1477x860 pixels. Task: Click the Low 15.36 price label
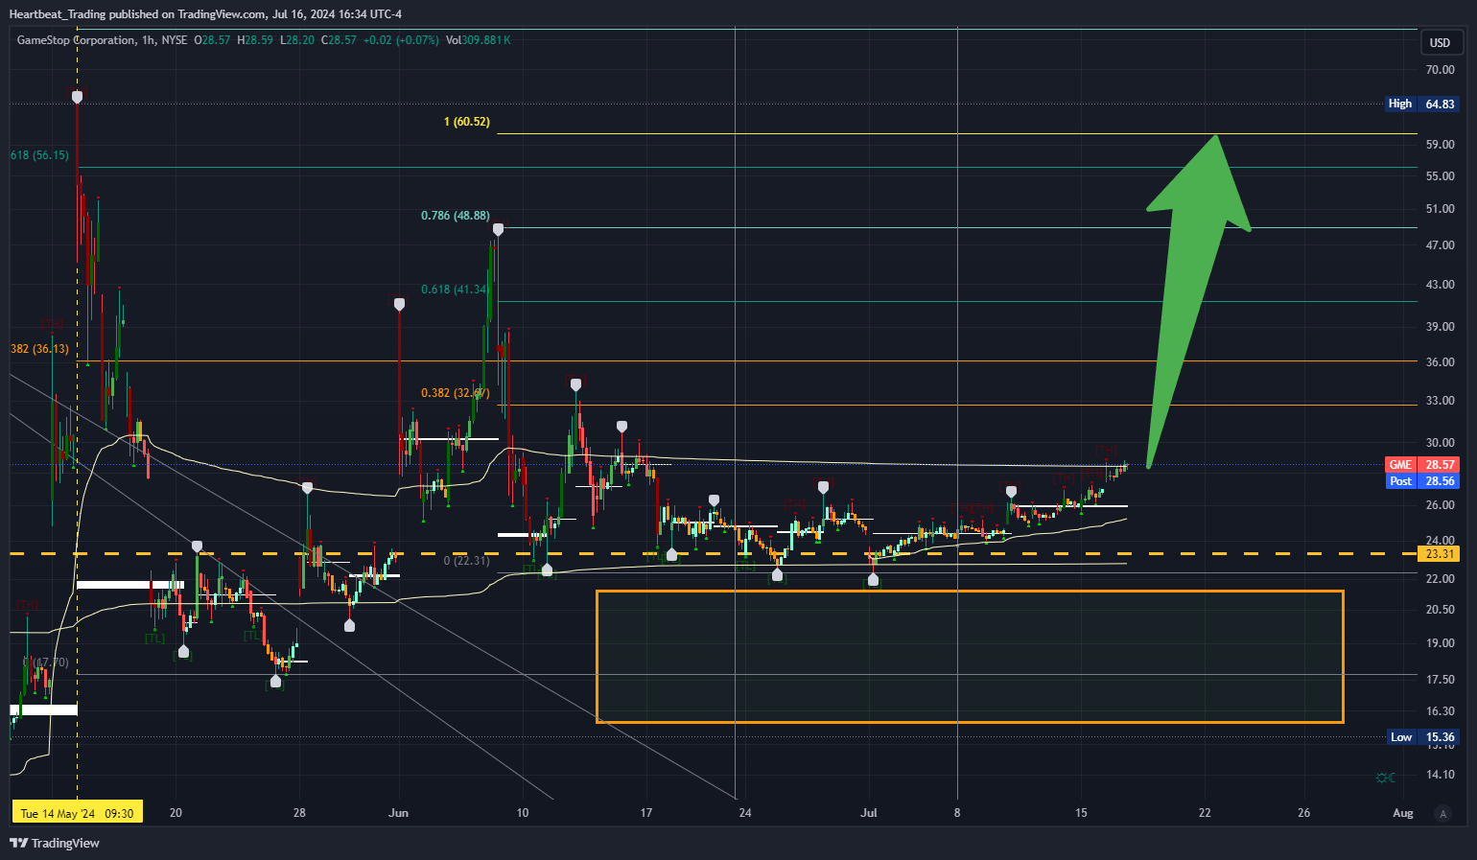[1423, 737]
